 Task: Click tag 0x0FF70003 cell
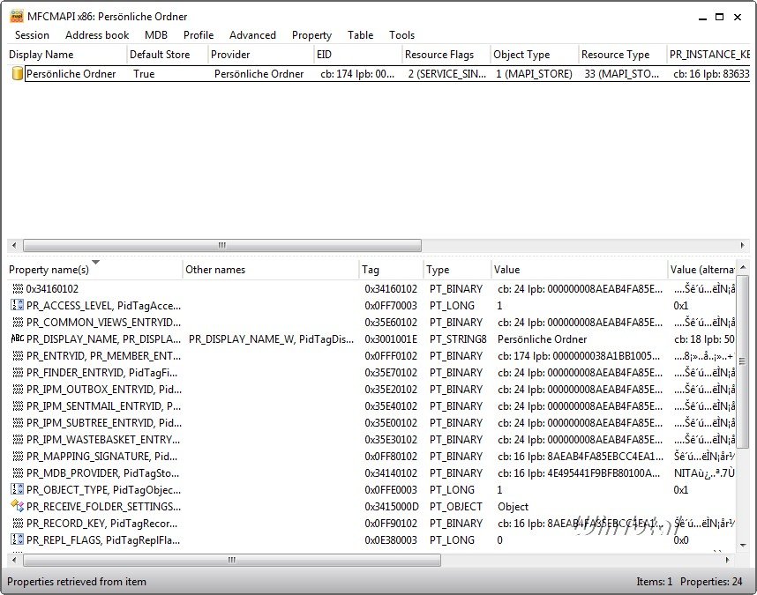tap(391, 305)
